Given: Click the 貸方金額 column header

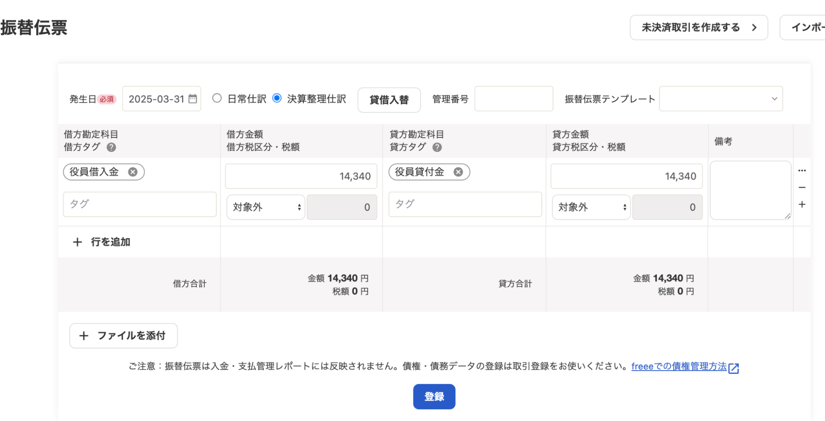Looking at the screenshot, I should (570, 134).
